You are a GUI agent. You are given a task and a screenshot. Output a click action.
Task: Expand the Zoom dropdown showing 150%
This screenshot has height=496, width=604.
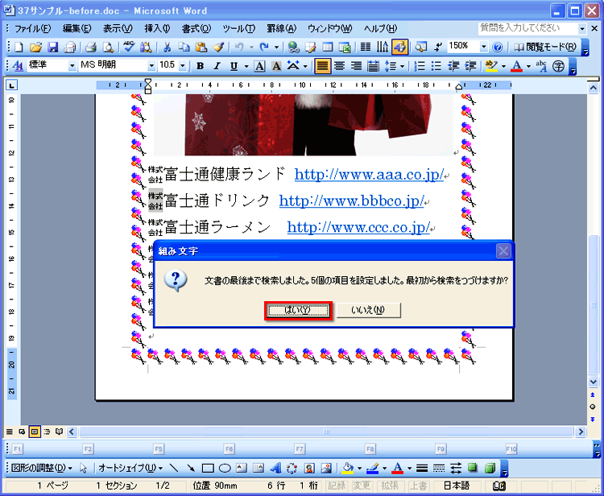[483, 47]
